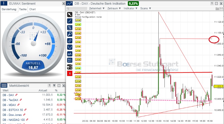This screenshot has height=124, width=224.
Task: Click the pencil icon next to DB - ESTOXX 50
Action: coord(25,110)
